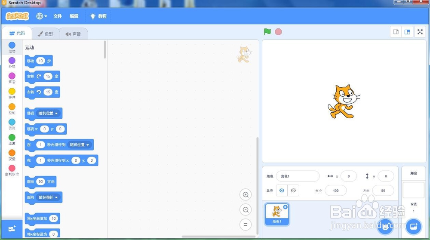The image size is (430, 240).
Task: Click the 移动 10 步 block
Action: coord(39,61)
